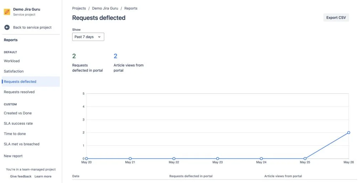This screenshot has width=363, height=183.
Task: Click the Demo Jira Guru project avatar icon
Action: point(7,12)
